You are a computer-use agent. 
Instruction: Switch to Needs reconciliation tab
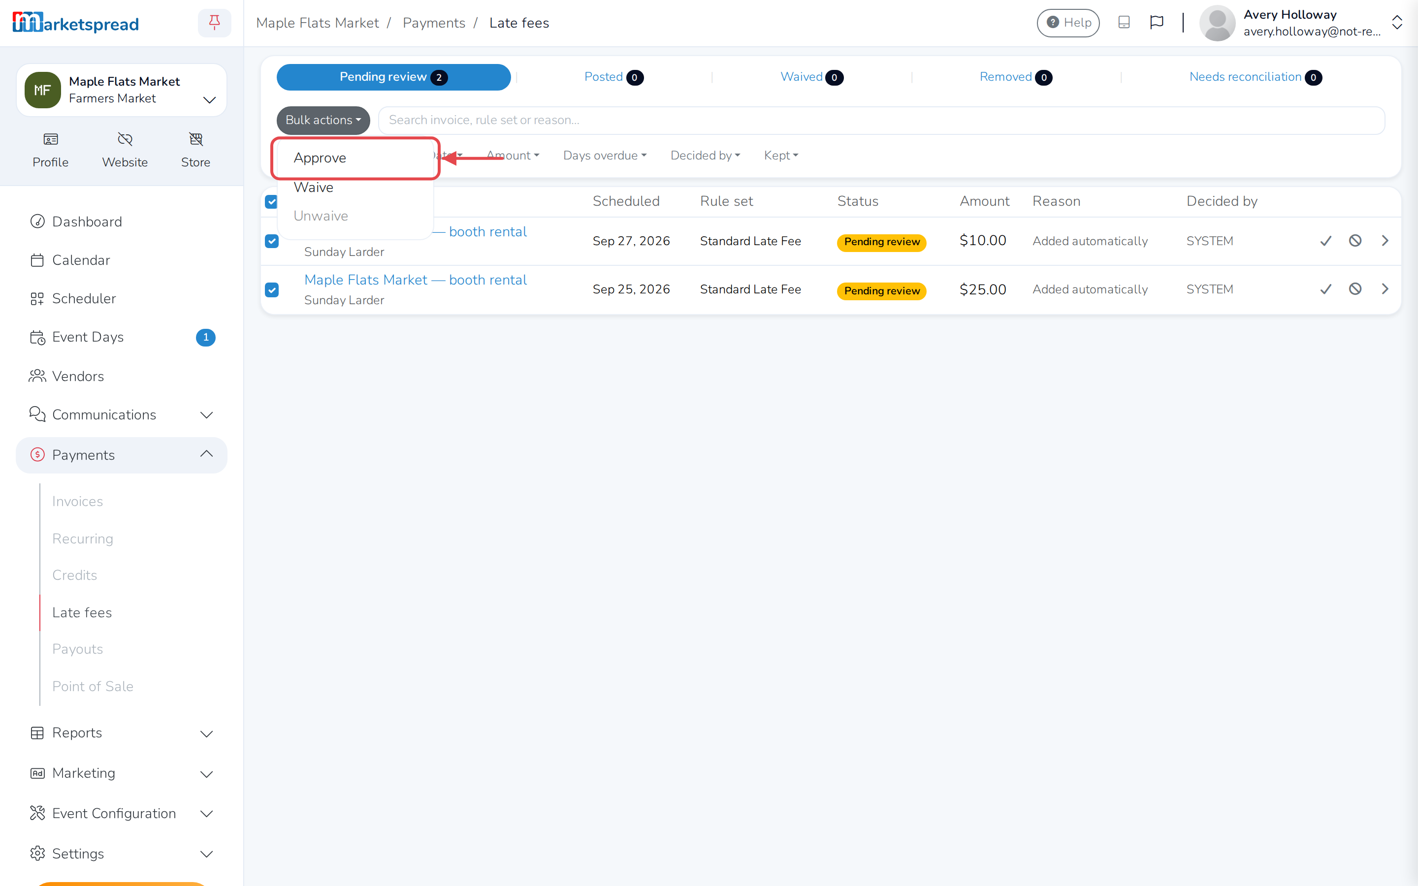[x=1255, y=77]
